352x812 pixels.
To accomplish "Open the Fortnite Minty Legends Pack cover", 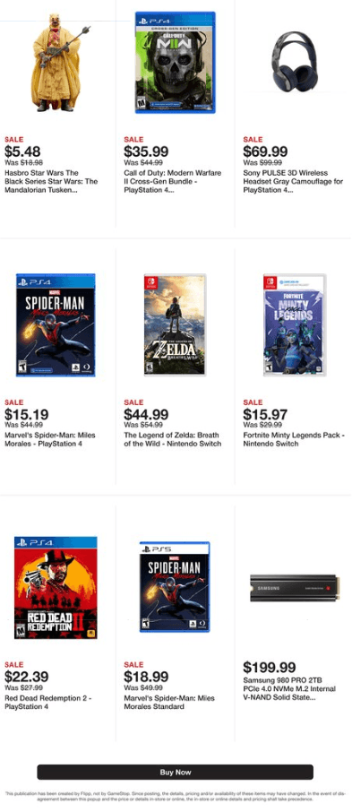I will pos(295,324).
